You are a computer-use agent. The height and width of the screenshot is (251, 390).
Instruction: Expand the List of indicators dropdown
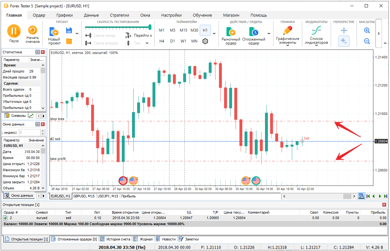point(316,45)
